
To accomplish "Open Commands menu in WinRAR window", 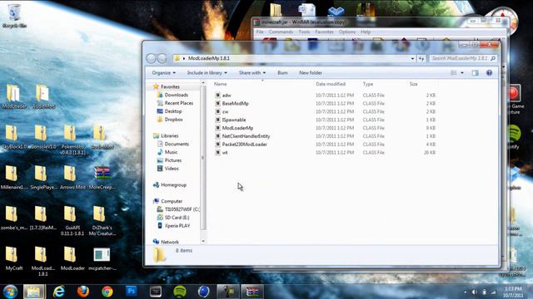I will 281,32.
